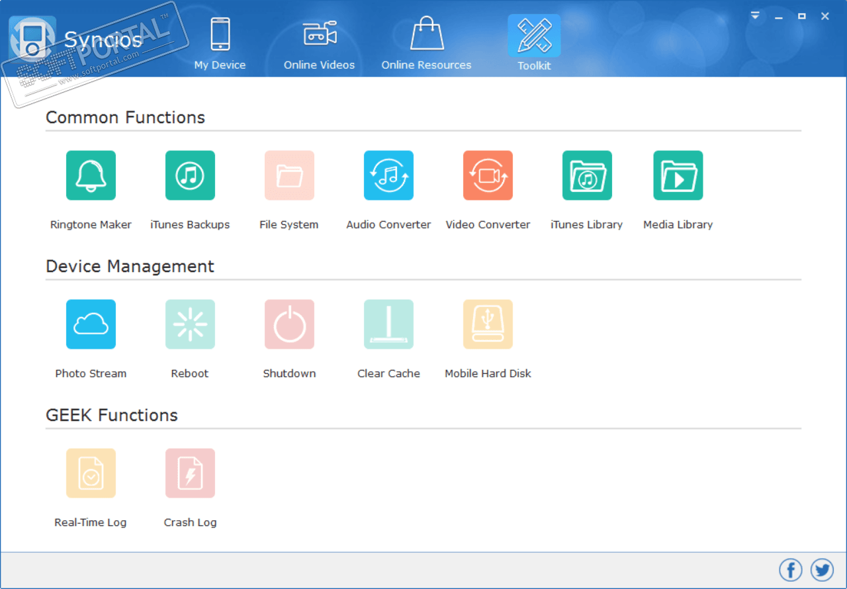Viewport: 847px width, 589px height.
Task: Open the Photo Stream cloud icon
Action: click(x=91, y=324)
